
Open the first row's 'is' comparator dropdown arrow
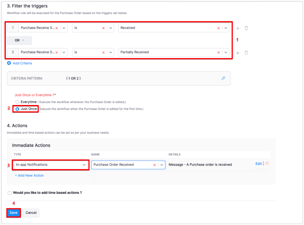(110, 28)
